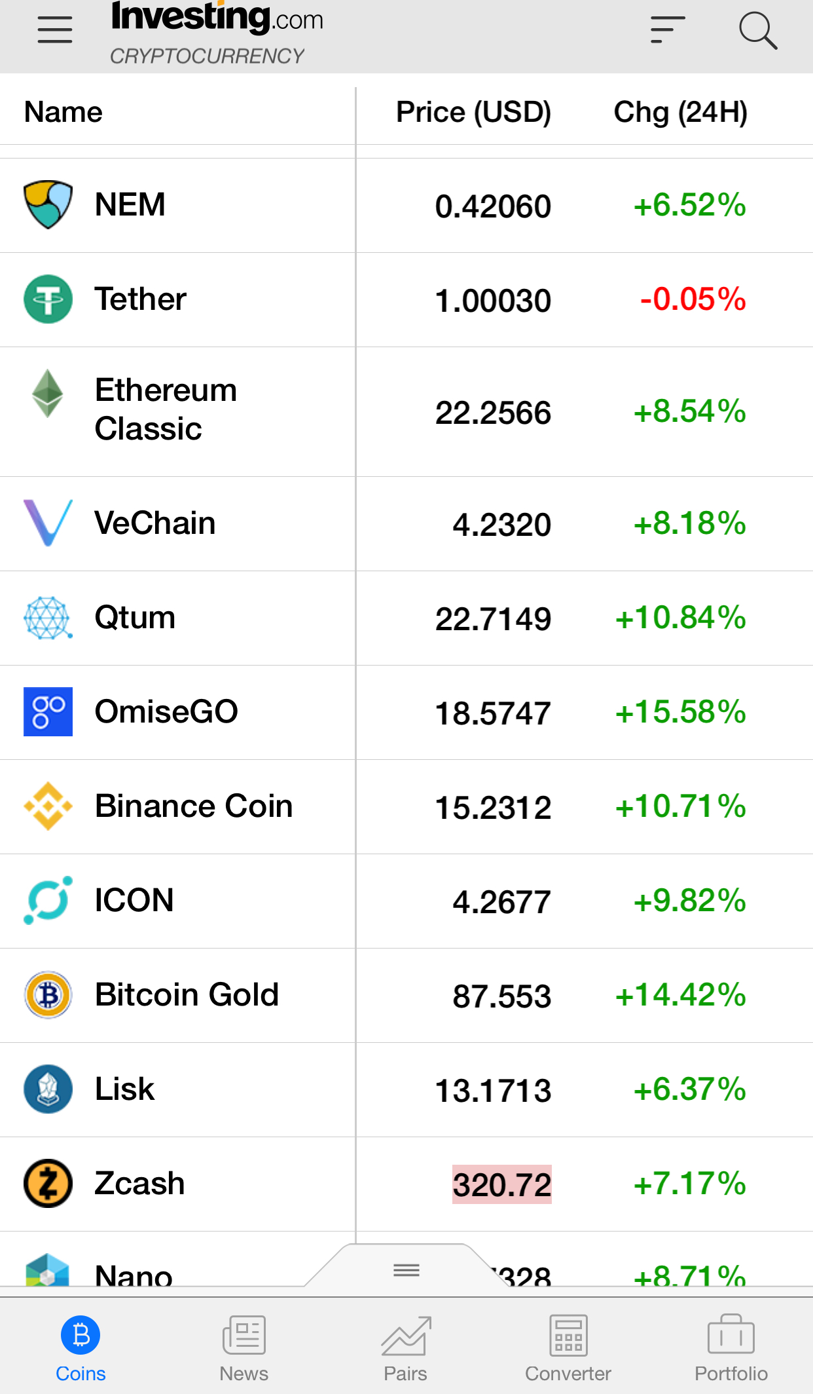Open the Ethereum Classic row
The width and height of the screenshot is (813, 1394).
[406, 412]
